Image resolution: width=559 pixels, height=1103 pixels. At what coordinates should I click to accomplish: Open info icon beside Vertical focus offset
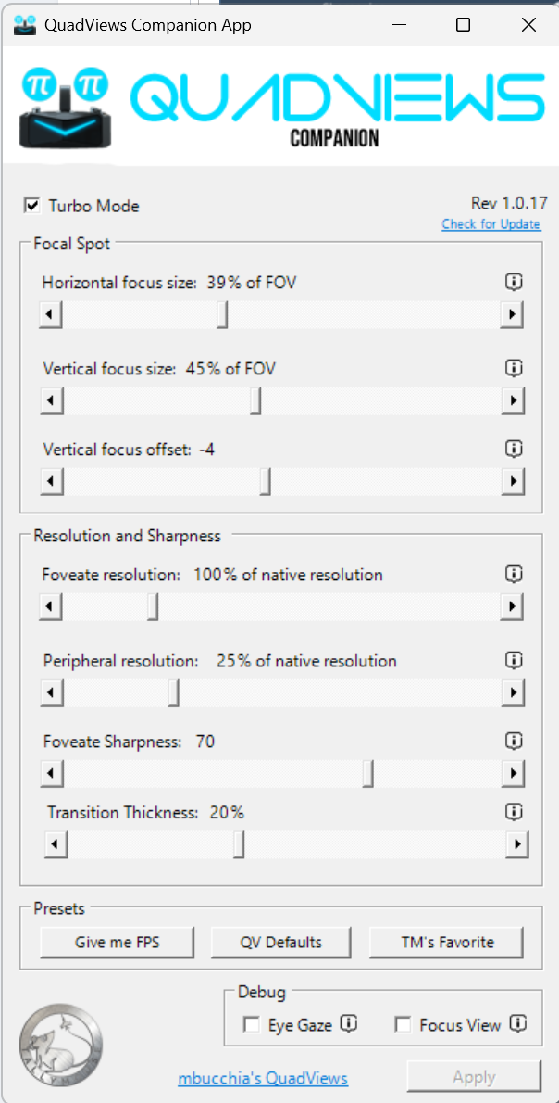[515, 449]
